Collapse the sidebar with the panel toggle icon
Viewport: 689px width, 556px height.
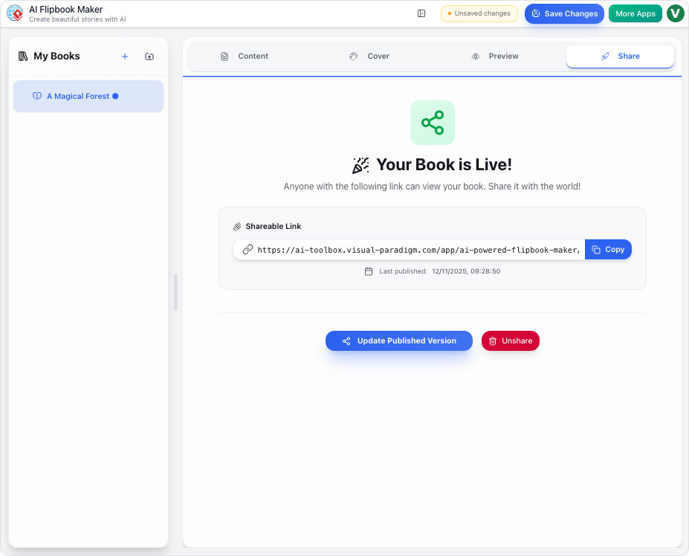(421, 13)
